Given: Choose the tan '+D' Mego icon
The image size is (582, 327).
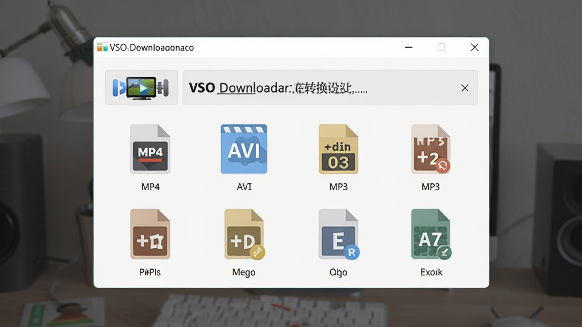Looking at the screenshot, I should [244, 234].
